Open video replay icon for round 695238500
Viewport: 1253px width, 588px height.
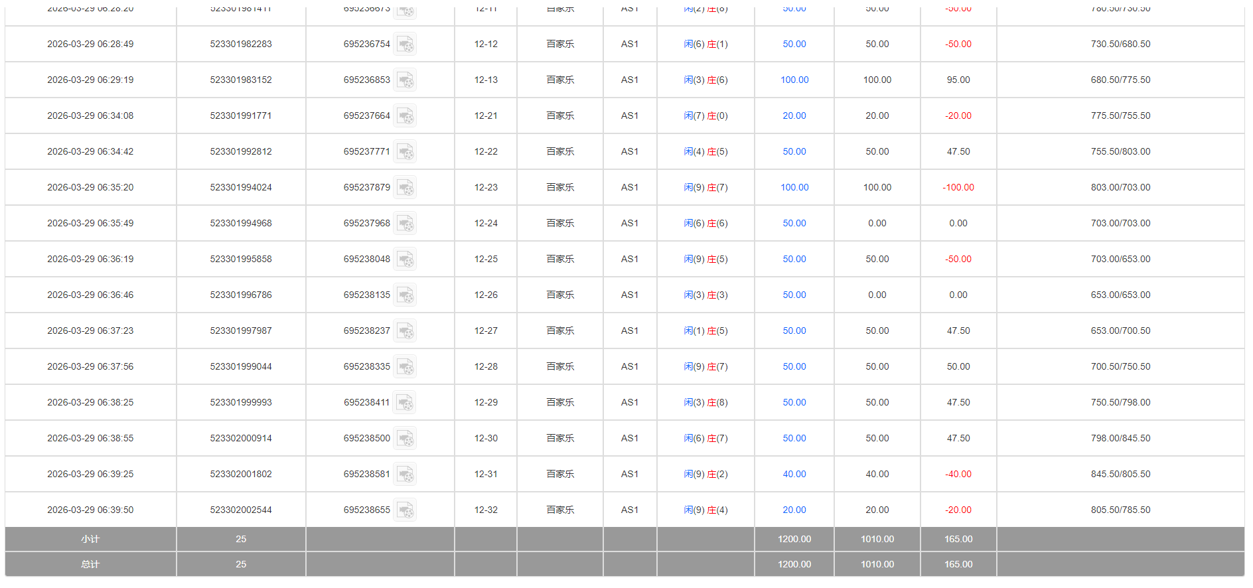coord(405,439)
